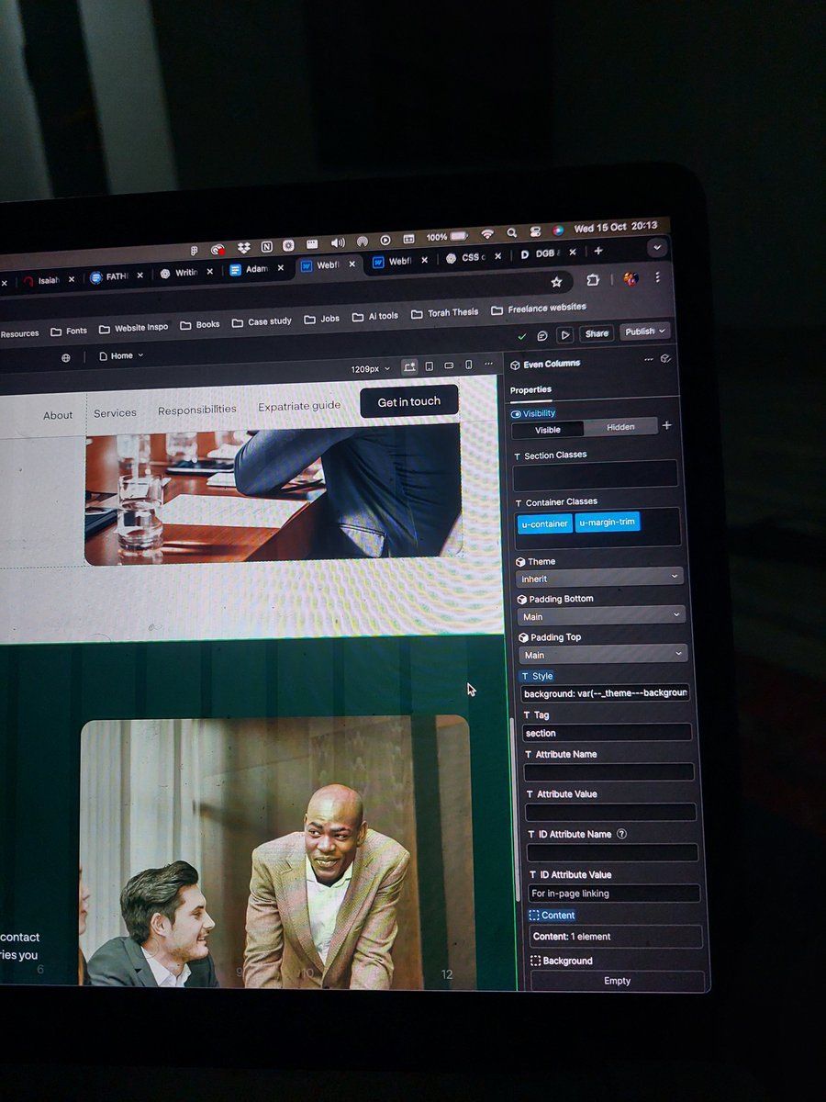Viewport: 826px width, 1102px height.
Task: Open the comments speech-bubble icon in top bar
Action: [543, 335]
